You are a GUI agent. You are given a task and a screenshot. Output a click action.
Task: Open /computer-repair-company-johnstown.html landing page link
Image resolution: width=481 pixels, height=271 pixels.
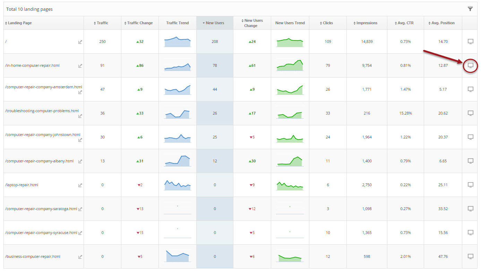pyautogui.click(x=43, y=135)
